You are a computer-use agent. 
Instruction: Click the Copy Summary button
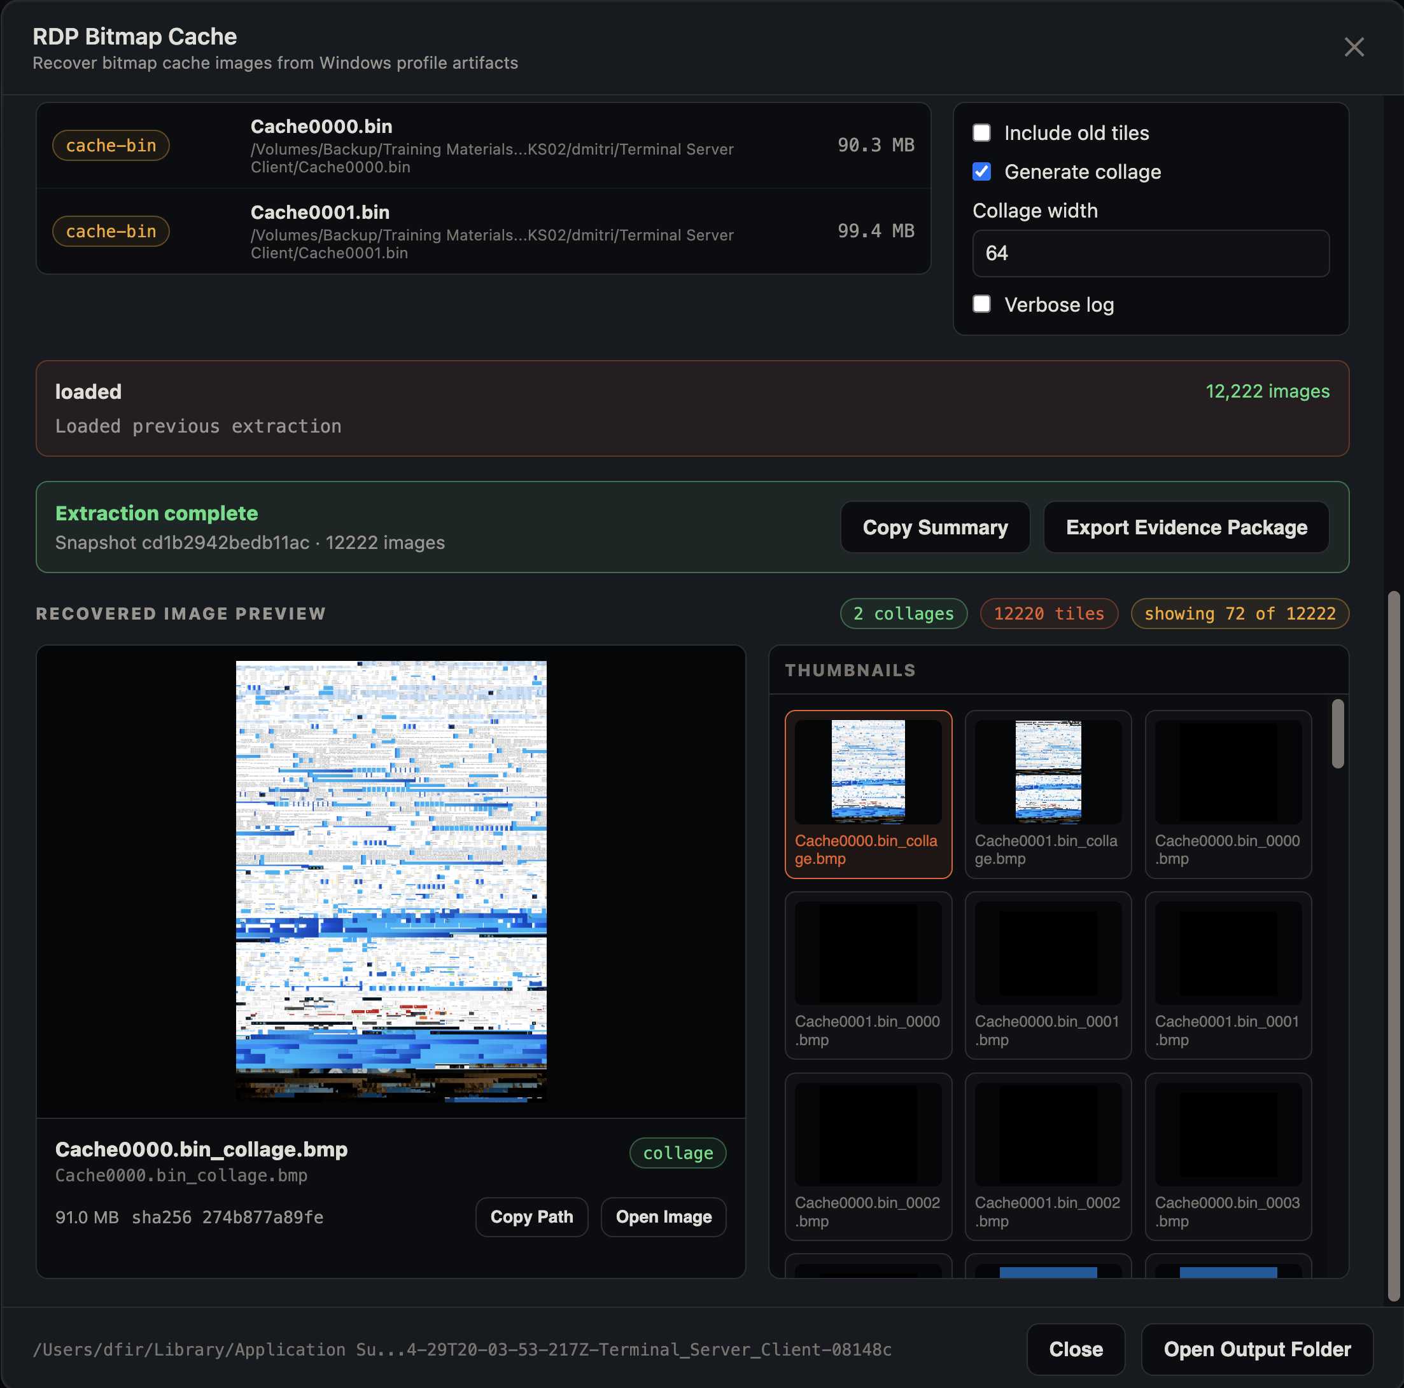[x=934, y=527]
